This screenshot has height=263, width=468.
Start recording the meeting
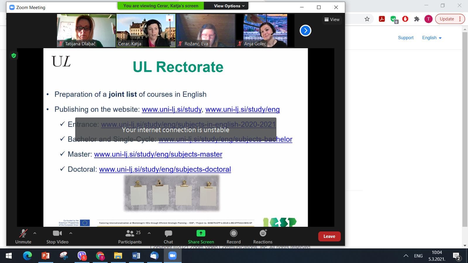point(233,236)
